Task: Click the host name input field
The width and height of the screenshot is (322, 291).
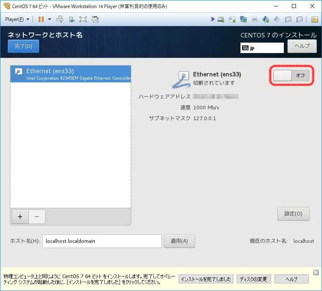Action: click(102, 241)
